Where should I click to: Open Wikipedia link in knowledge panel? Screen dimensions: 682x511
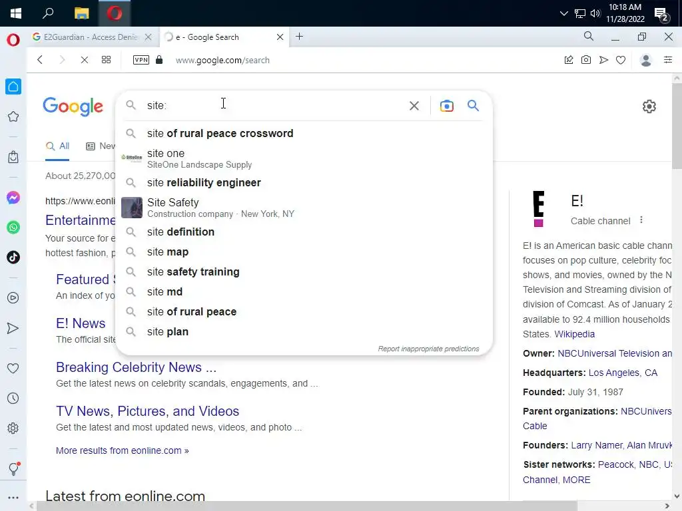[574, 334]
